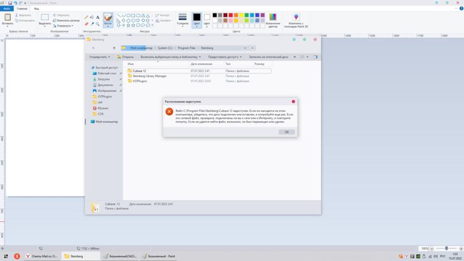This screenshot has height=261, width=464.
Task: Open the Brushes (Кисти) tool
Action: click(108, 20)
